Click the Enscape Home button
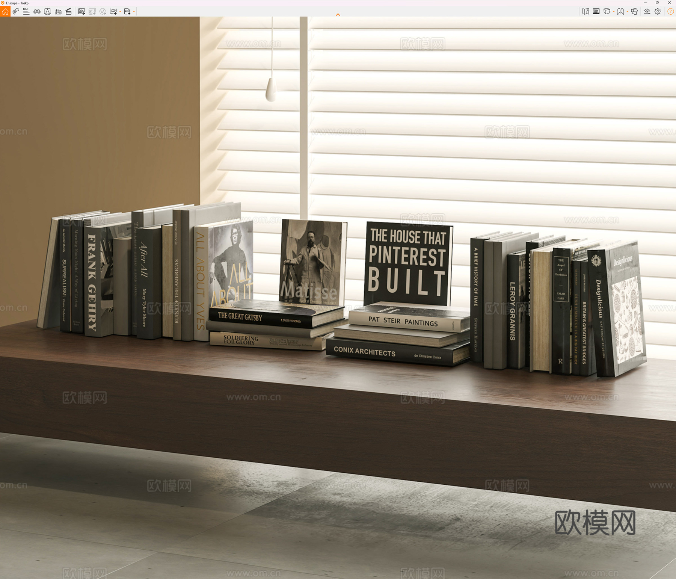The width and height of the screenshot is (676, 579). [5, 12]
